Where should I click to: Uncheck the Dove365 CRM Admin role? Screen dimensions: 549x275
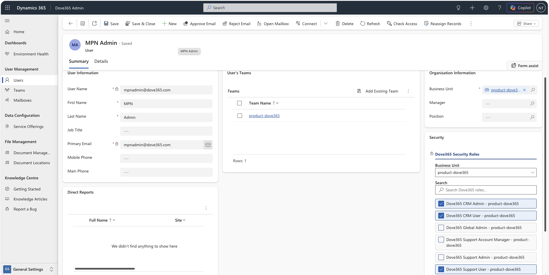click(x=441, y=204)
